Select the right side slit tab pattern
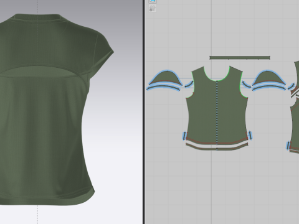 point(250,135)
